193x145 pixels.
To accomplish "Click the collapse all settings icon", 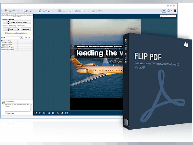I will (x=29, y=38).
